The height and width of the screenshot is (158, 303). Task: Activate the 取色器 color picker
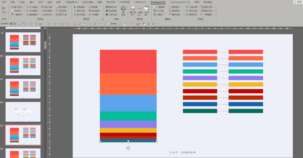pyautogui.click(x=93, y=7)
